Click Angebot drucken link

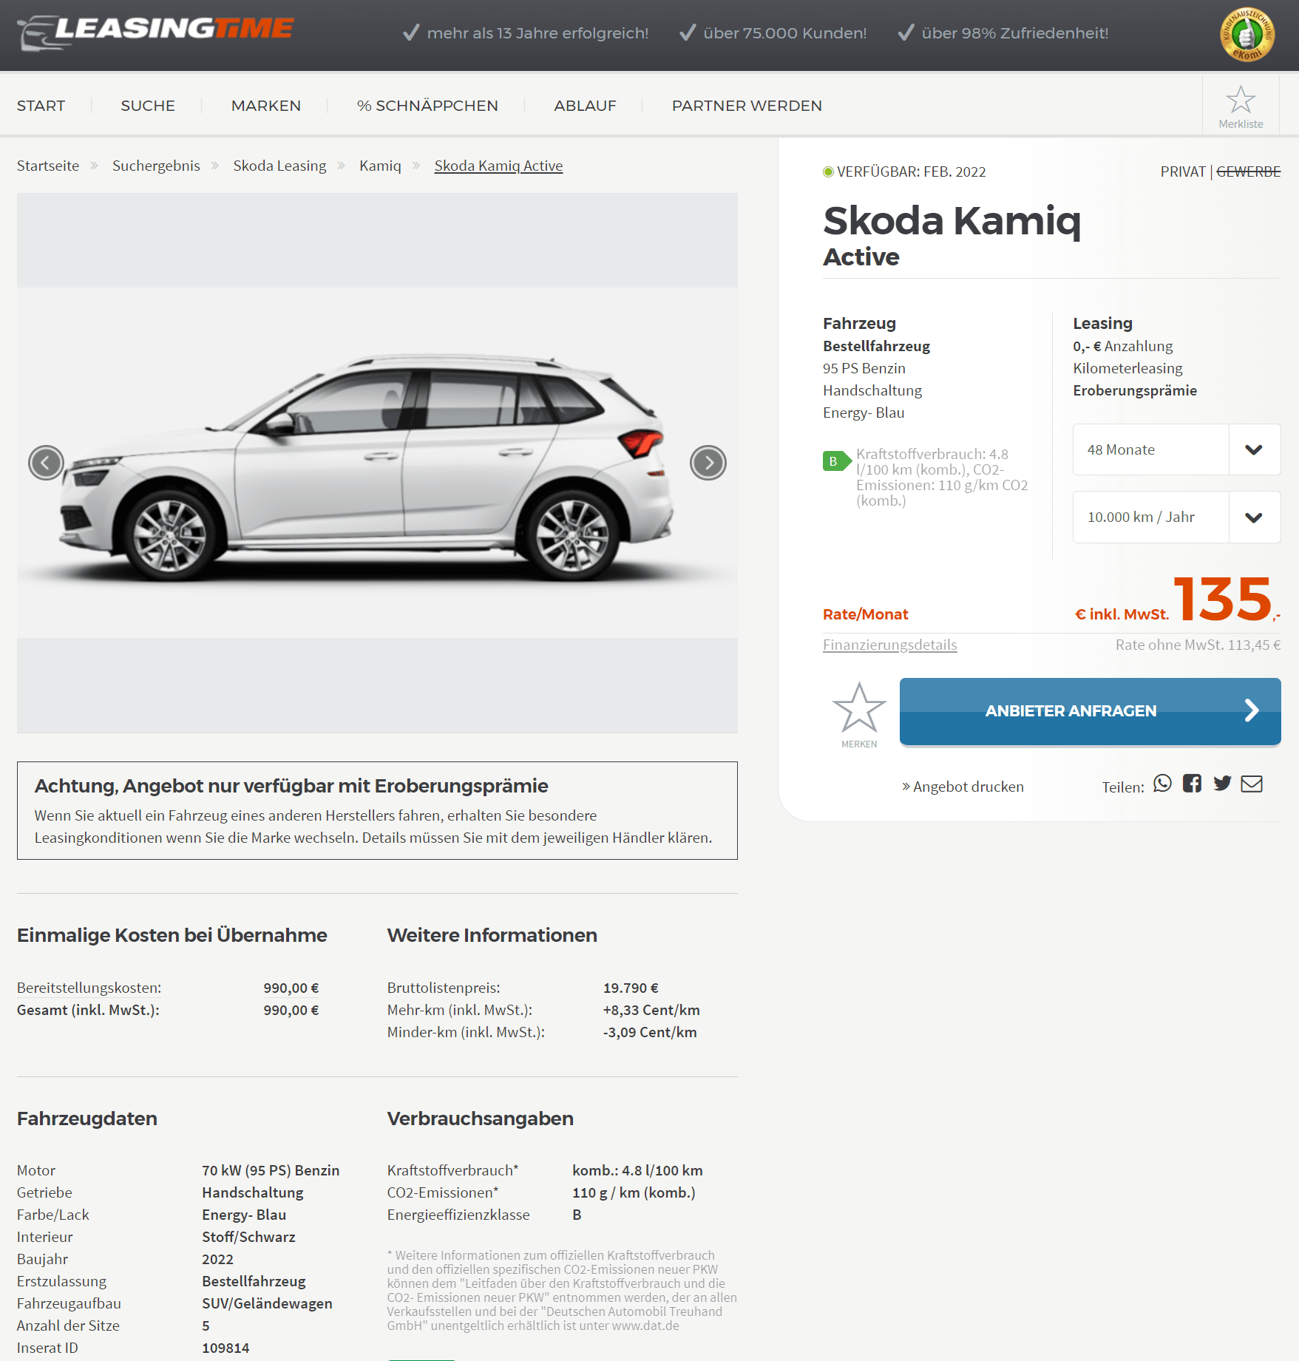[963, 787]
